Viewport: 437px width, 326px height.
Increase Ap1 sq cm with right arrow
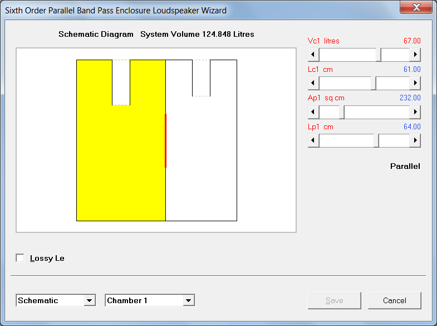[415, 112]
